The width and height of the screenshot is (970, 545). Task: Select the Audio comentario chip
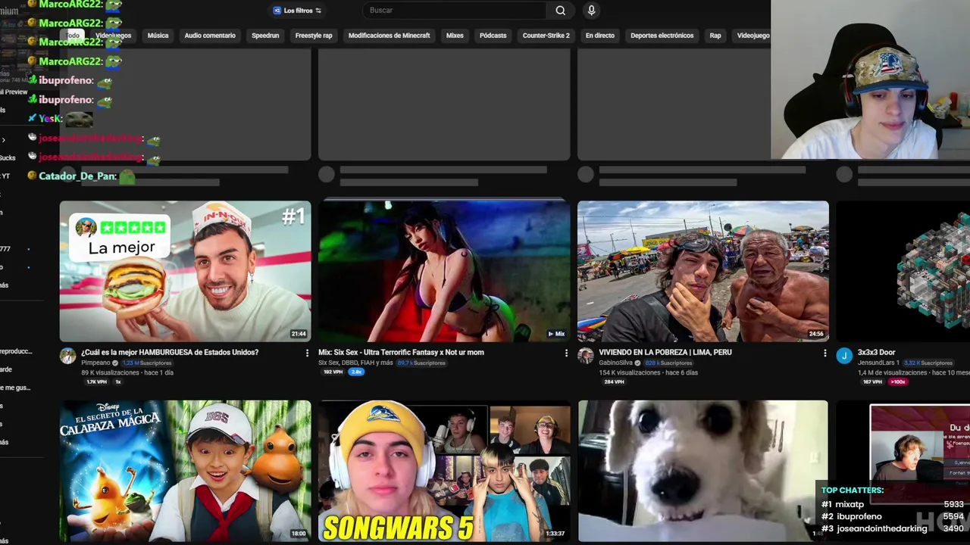pos(210,36)
